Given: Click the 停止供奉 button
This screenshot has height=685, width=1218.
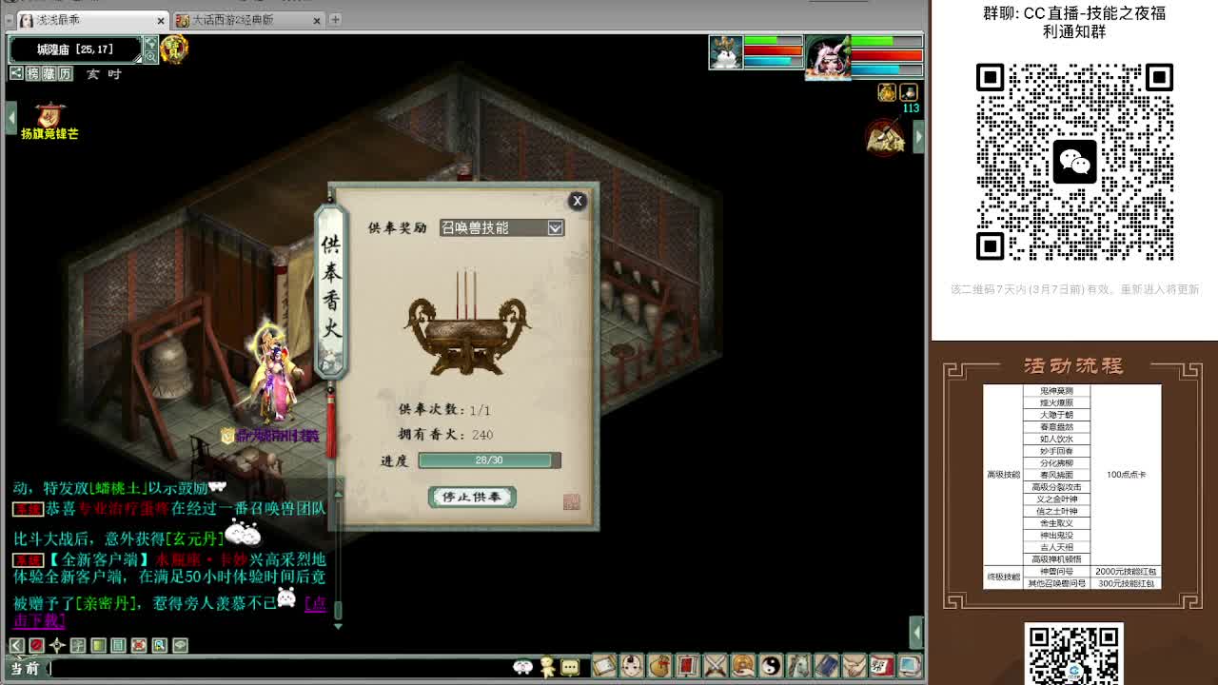Looking at the screenshot, I should (472, 497).
